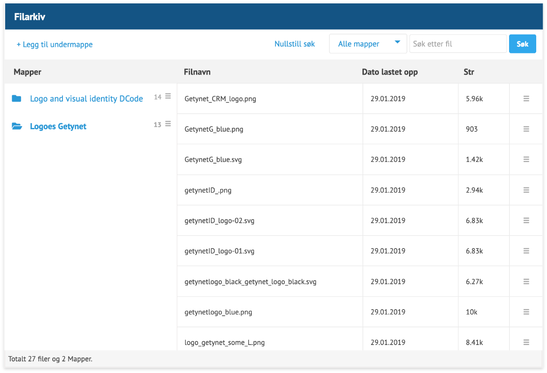Open menu icon for logo_getynet_some_L.png row
547x373 pixels.
(526, 342)
